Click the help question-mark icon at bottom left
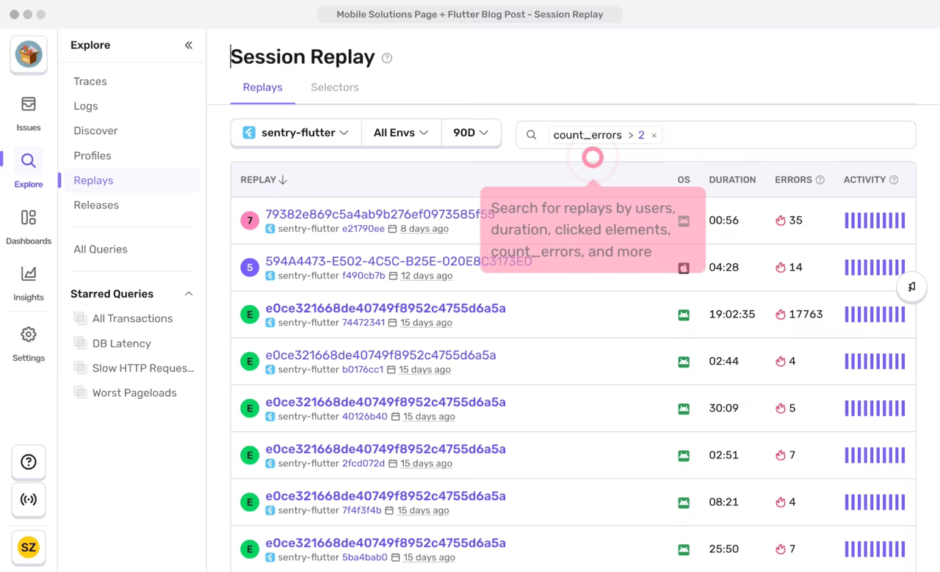 [28, 462]
